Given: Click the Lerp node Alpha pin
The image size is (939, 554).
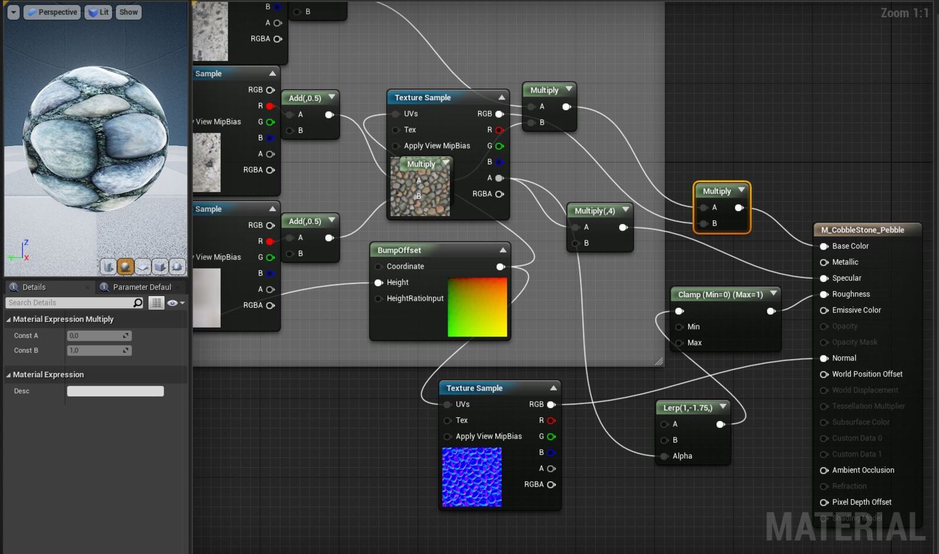Looking at the screenshot, I should (664, 456).
